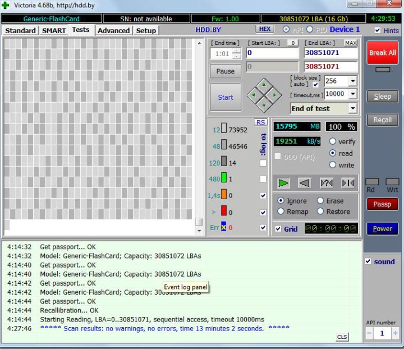Click the forward sequential scan play icon
404x349 pixels.
click(284, 182)
